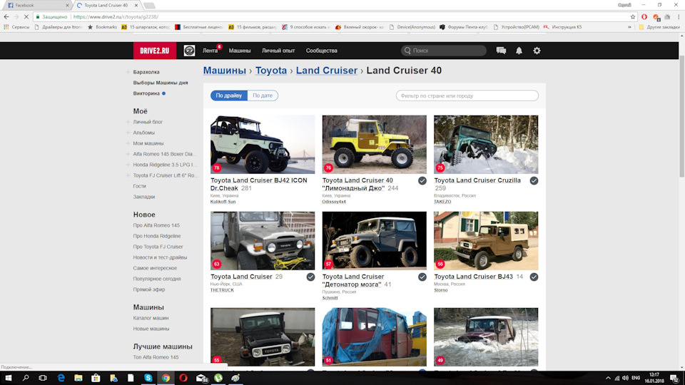Open Toyota Land Cruiser BJ42 ICON Dr.Cheak

[258, 184]
